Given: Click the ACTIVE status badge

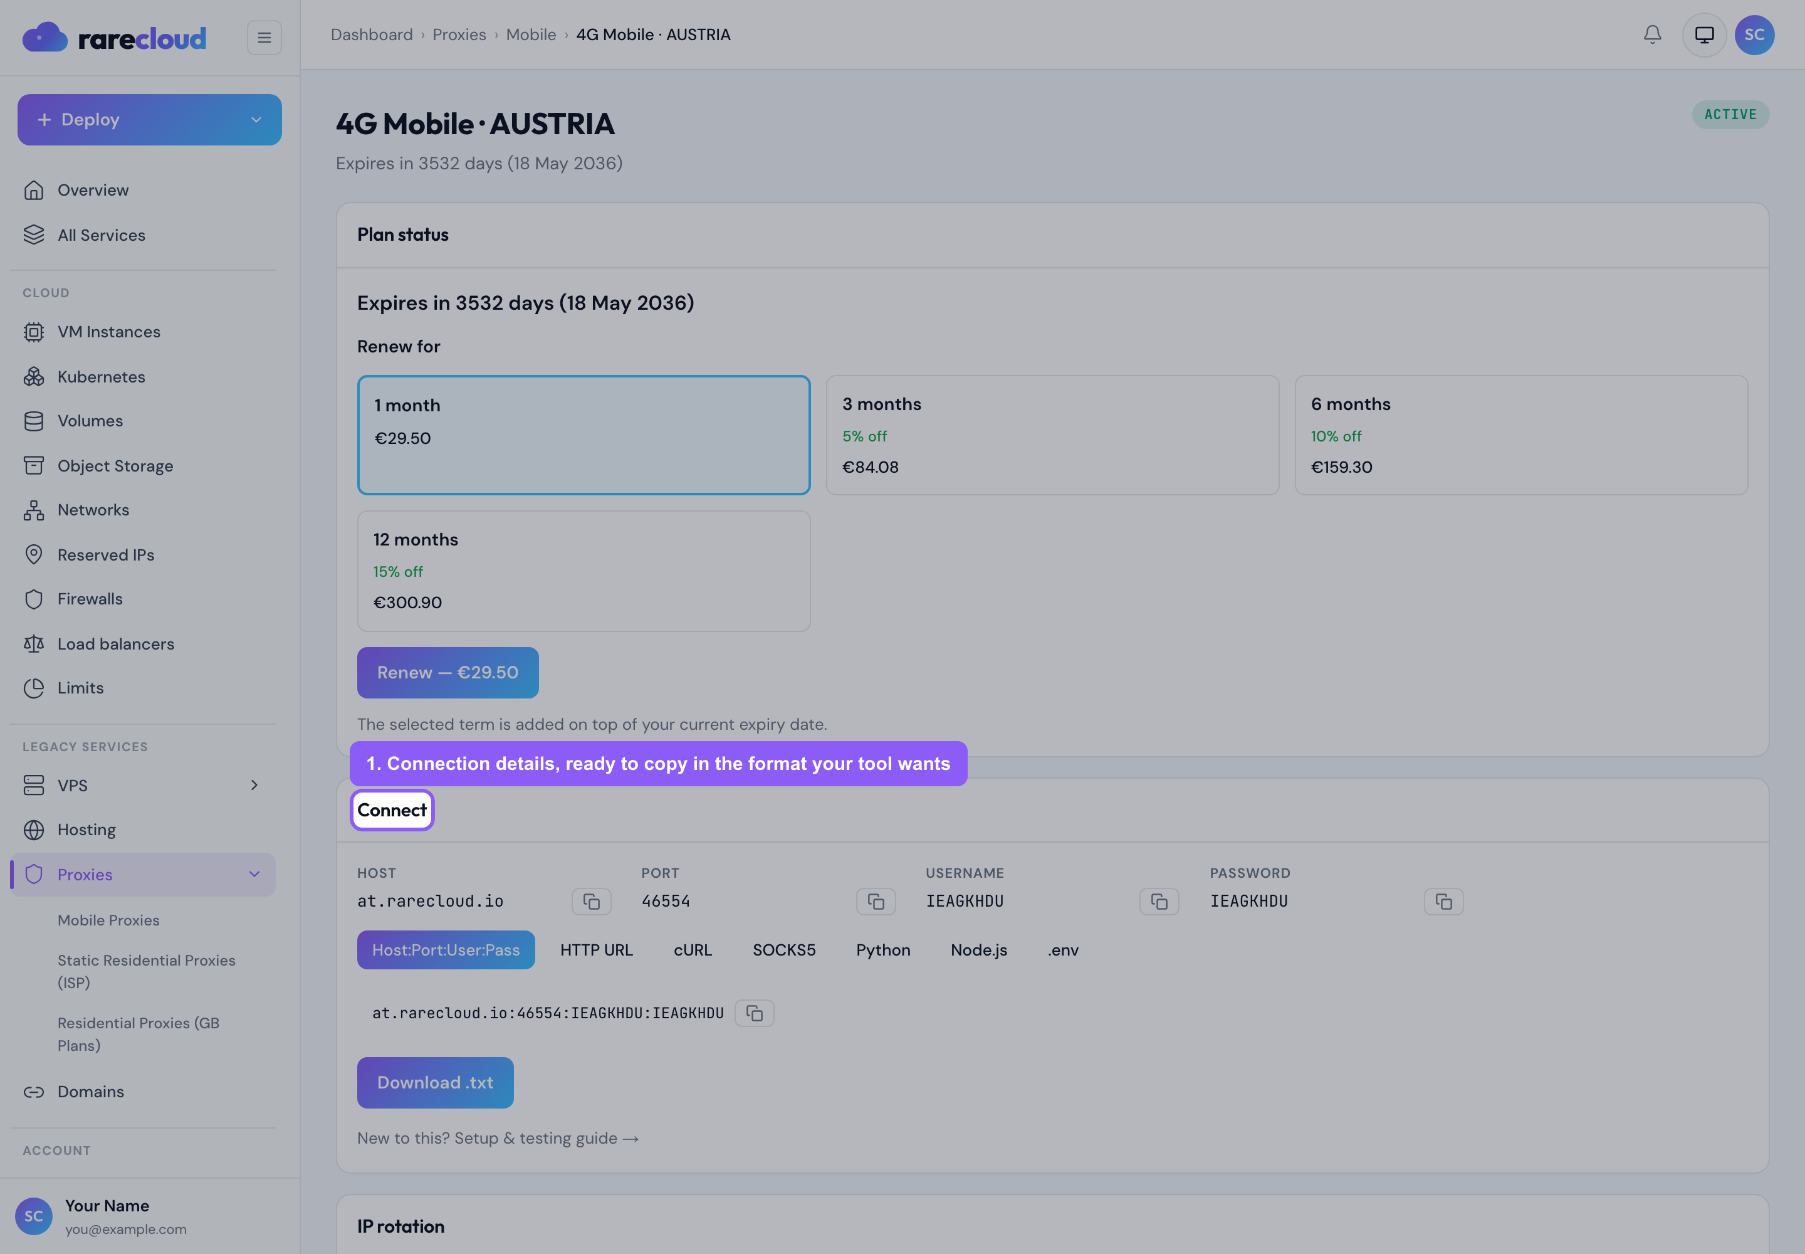Looking at the screenshot, I should coord(1730,115).
